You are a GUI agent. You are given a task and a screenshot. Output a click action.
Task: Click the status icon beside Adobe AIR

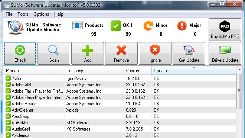tap(8, 84)
